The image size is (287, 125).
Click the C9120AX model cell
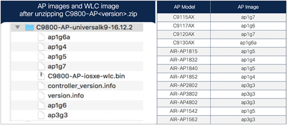[x=184, y=34]
